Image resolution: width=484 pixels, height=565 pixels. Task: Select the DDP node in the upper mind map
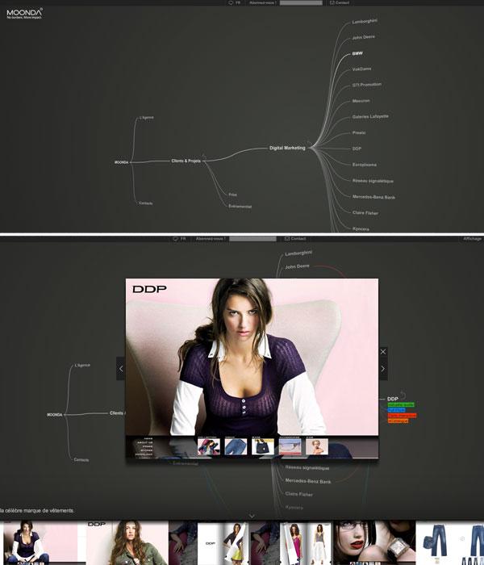pyautogui.click(x=357, y=149)
